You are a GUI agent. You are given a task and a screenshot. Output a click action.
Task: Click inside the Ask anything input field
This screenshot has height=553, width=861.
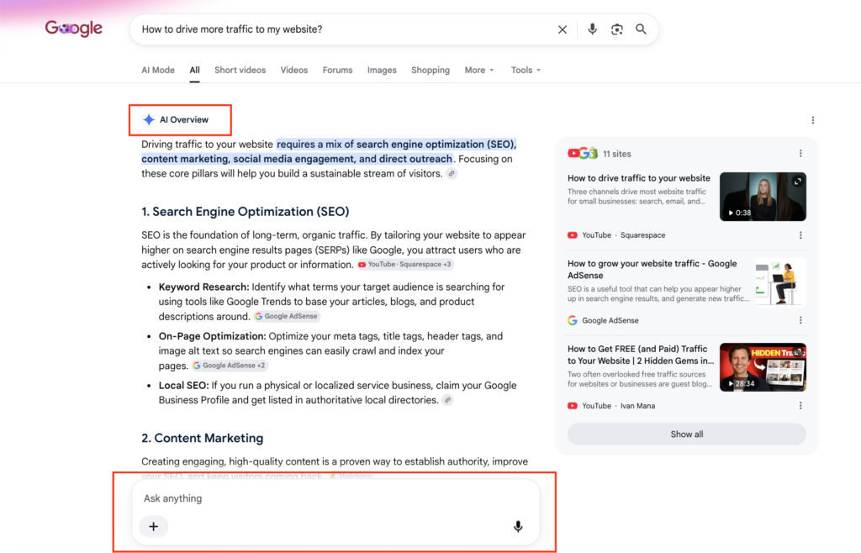(x=336, y=498)
